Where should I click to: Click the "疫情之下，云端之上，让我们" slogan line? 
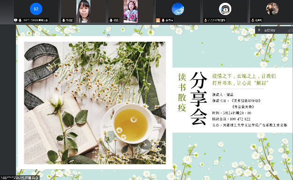pos(244,76)
